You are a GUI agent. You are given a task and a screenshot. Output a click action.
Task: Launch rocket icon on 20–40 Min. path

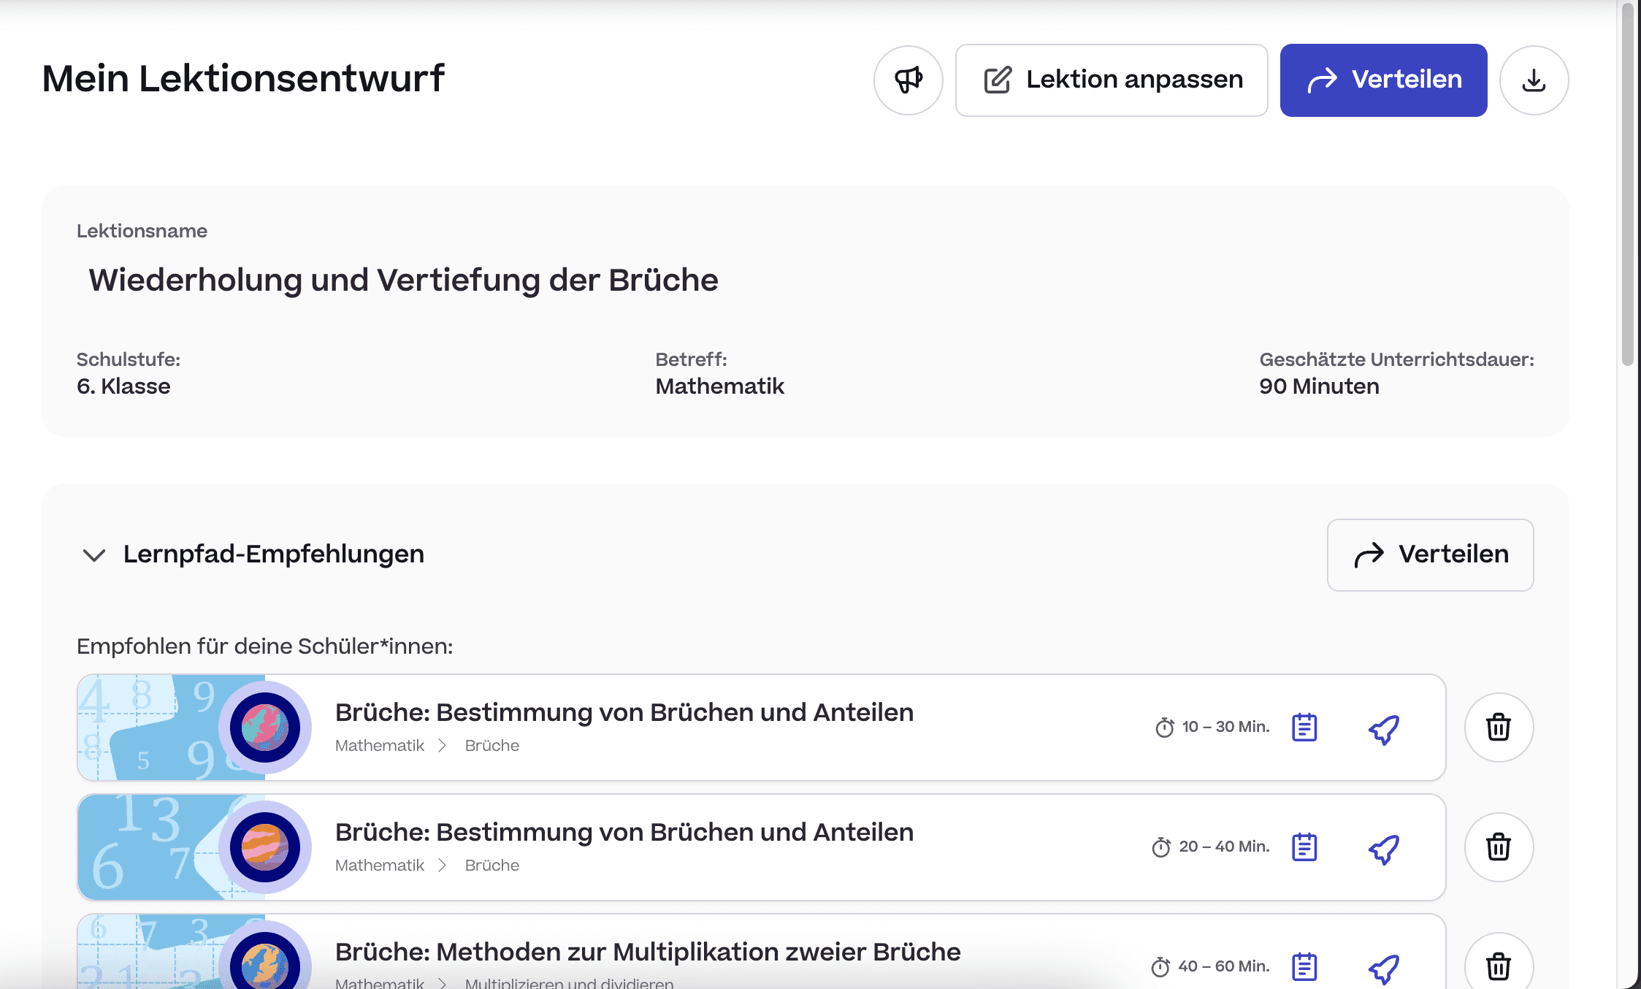click(x=1383, y=849)
